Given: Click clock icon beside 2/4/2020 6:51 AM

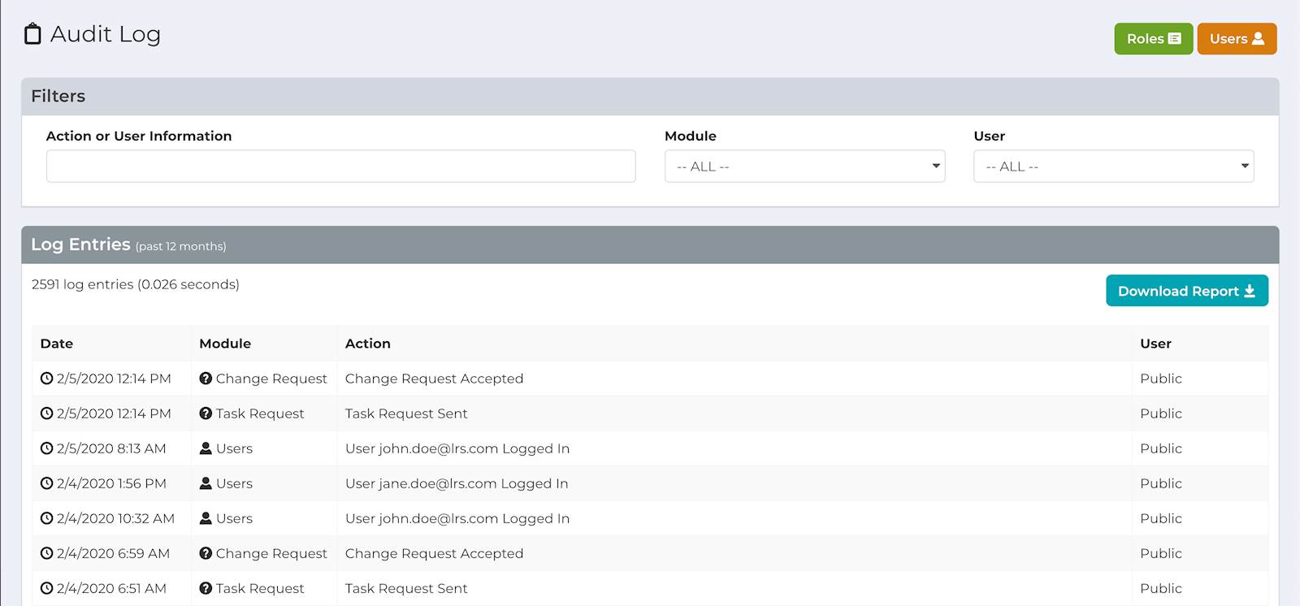Looking at the screenshot, I should point(47,588).
